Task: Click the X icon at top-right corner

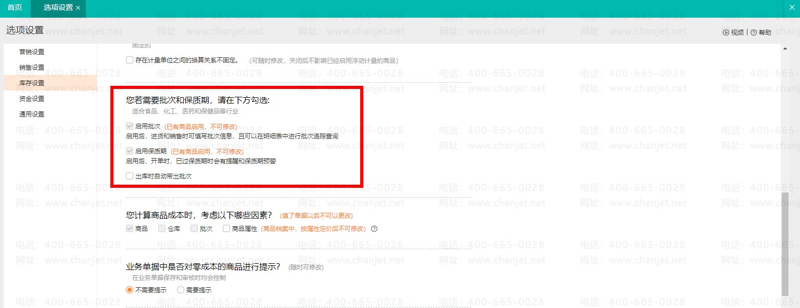Action: click(793, 8)
